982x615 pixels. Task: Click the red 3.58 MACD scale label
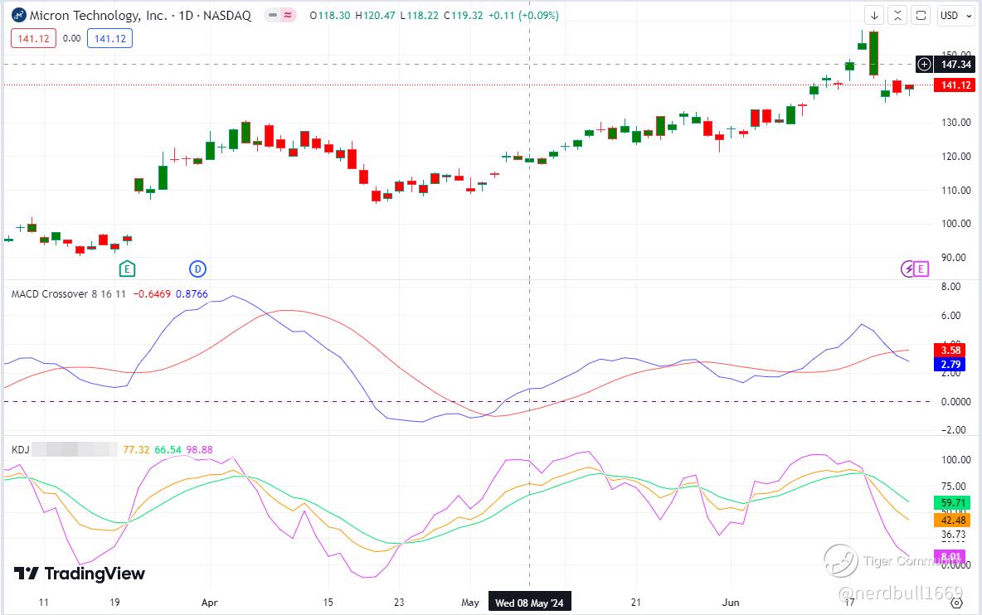pyautogui.click(x=950, y=351)
